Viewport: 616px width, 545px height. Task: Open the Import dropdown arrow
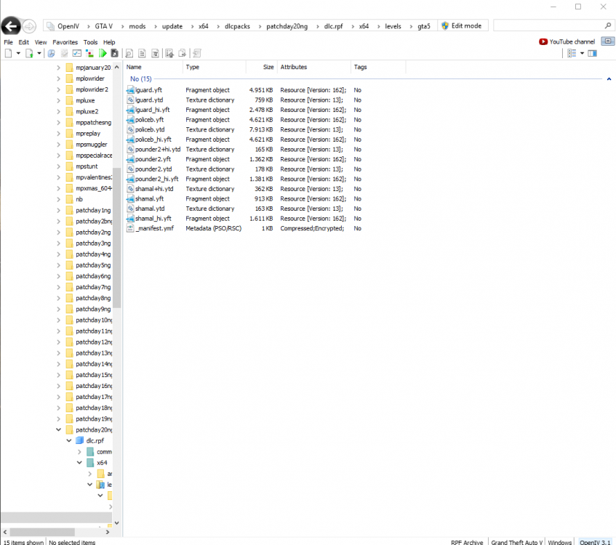pyautogui.click(x=39, y=53)
